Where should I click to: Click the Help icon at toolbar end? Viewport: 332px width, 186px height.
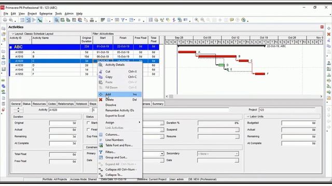(243, 20)
